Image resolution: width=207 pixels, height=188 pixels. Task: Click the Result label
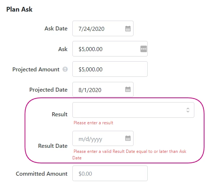(60, 114)
